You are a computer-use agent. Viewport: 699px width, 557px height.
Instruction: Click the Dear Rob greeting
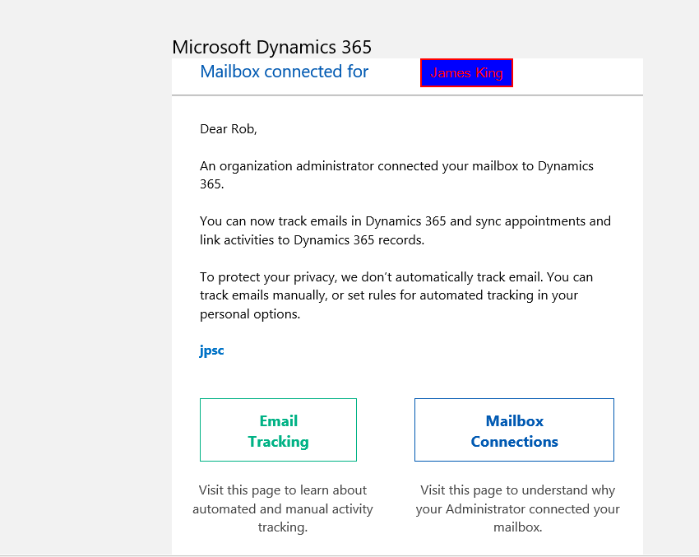pos(229,129)
